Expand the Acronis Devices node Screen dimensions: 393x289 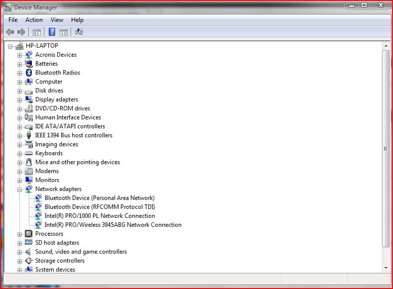pos(19,55)
